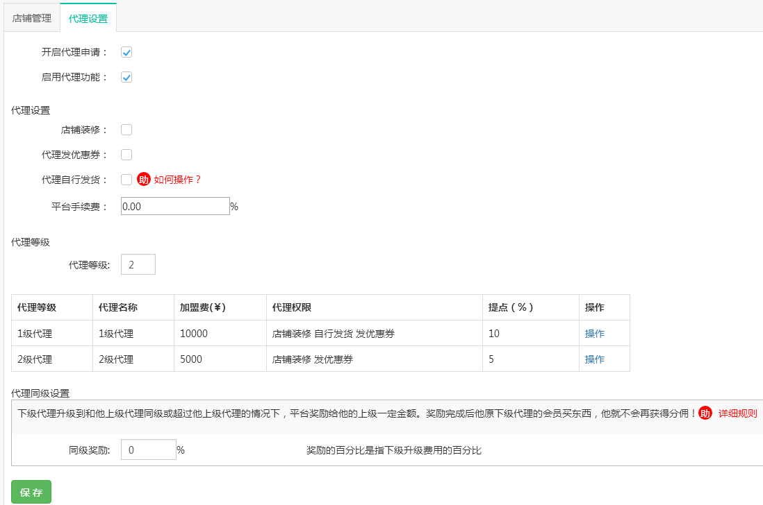Screen dimensions: 763x505
Task: Click the 同级奖励 percentage field
Action: click(x=149, y=449)
